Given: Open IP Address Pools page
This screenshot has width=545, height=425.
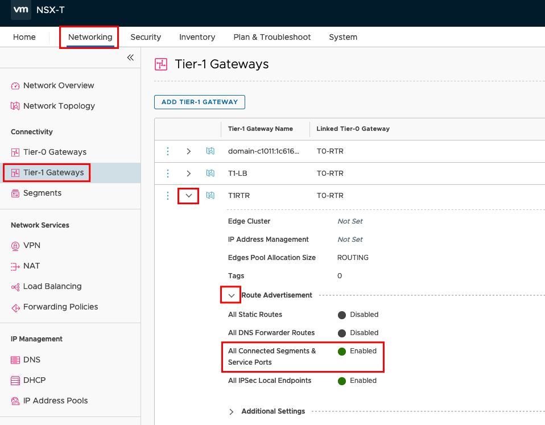Looking at the screenshot, I should point(56,401).
